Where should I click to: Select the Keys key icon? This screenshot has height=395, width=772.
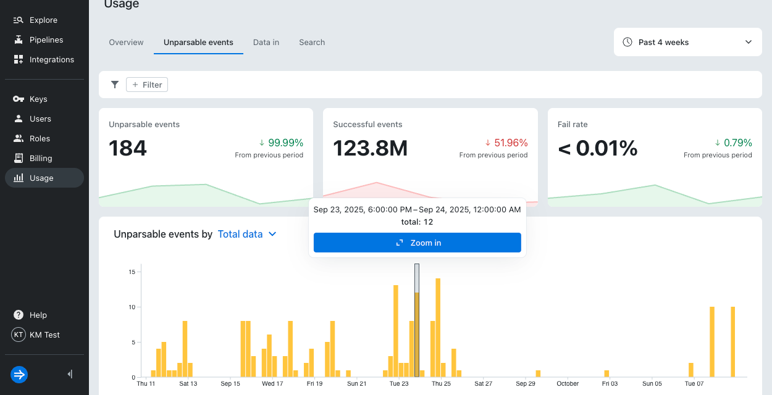[x=19, y=99]
